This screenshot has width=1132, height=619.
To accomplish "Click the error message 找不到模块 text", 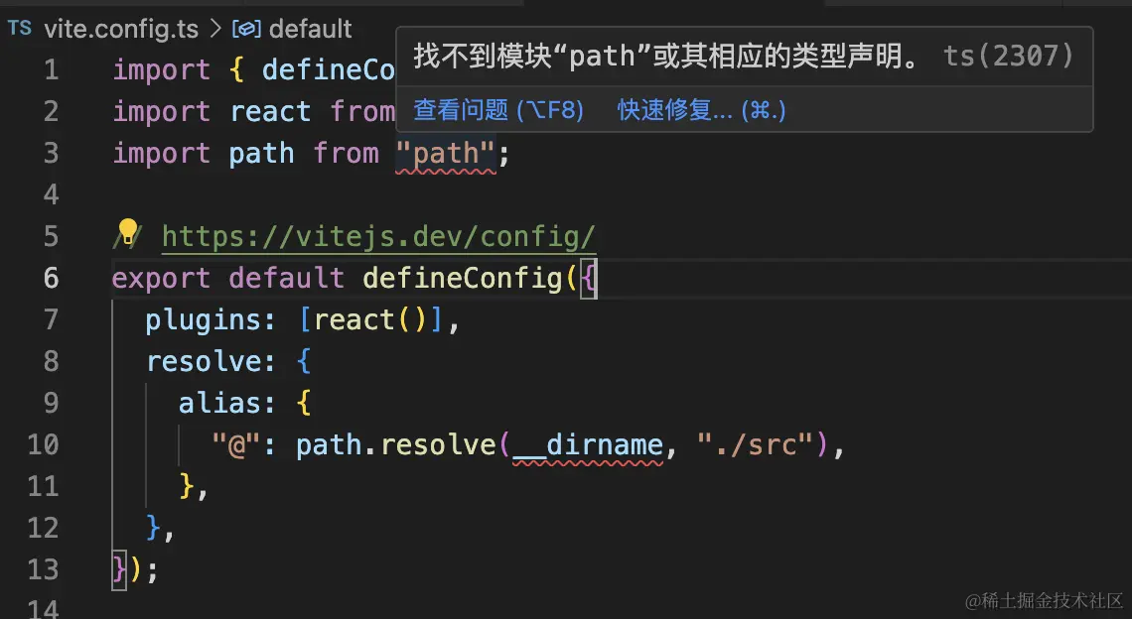I will 668,56.
